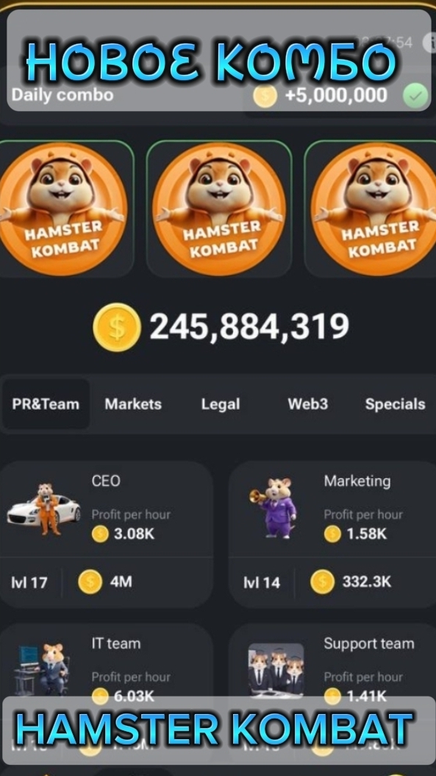Click the coin icon beside +5,000,000 reward
The image size is (436, 776).
pyautogui.click(x=265, y=96)
